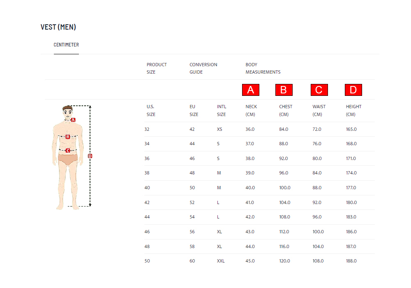Viewport: 411px width, 288px height.
Task: Select the CENTIMETER tab
Action: pyautogui.click(x=66, y=45)
